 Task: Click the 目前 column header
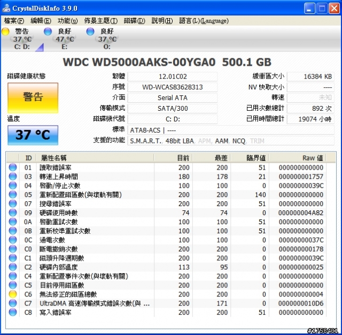point(173,158)
